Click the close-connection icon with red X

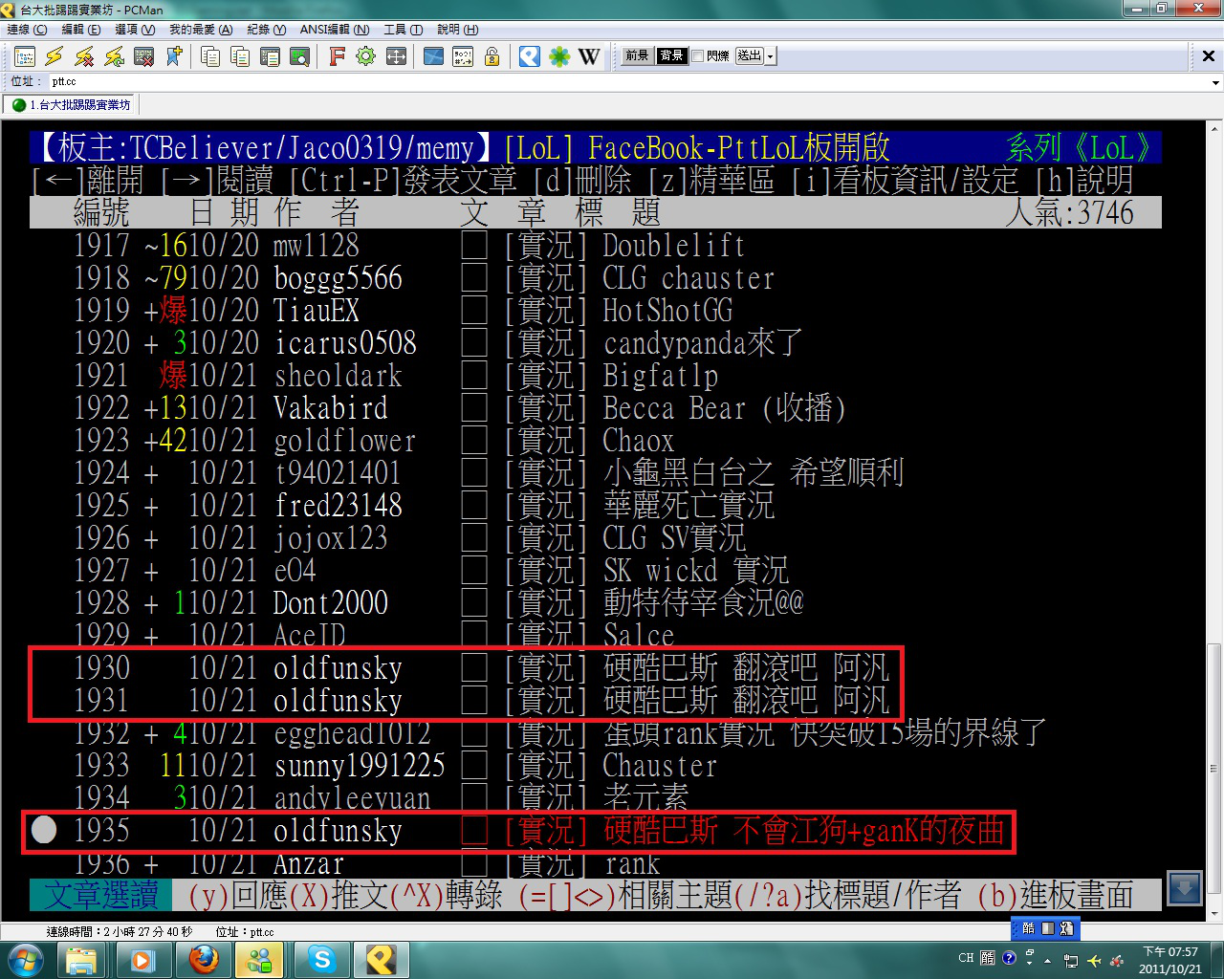(143, 56)
